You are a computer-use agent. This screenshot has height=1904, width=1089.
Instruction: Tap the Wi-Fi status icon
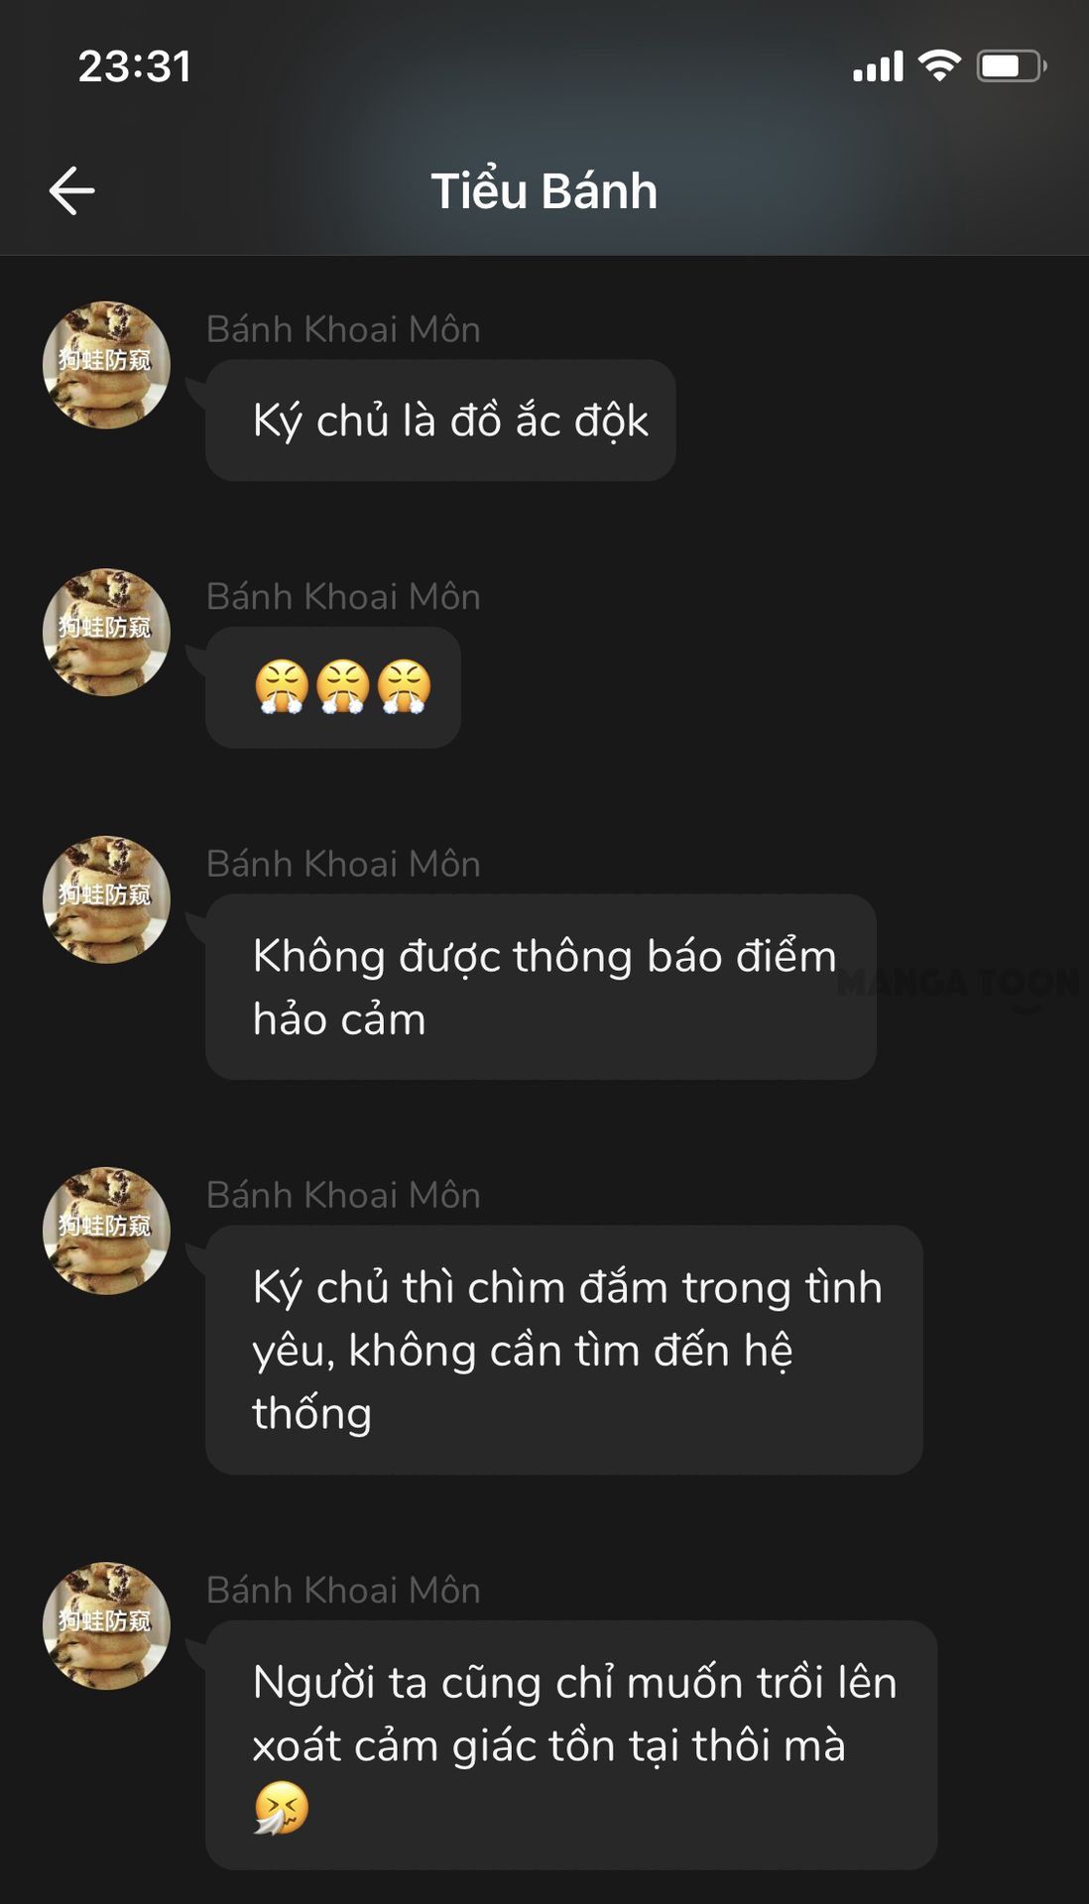(938, 65)
